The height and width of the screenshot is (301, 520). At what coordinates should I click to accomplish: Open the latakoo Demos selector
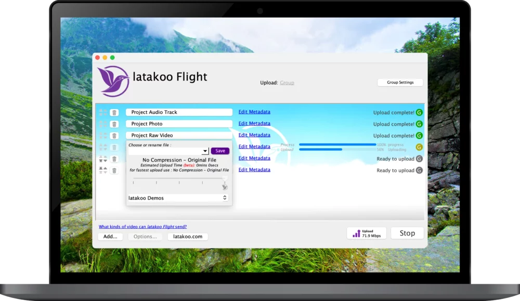tap(178, 198)
